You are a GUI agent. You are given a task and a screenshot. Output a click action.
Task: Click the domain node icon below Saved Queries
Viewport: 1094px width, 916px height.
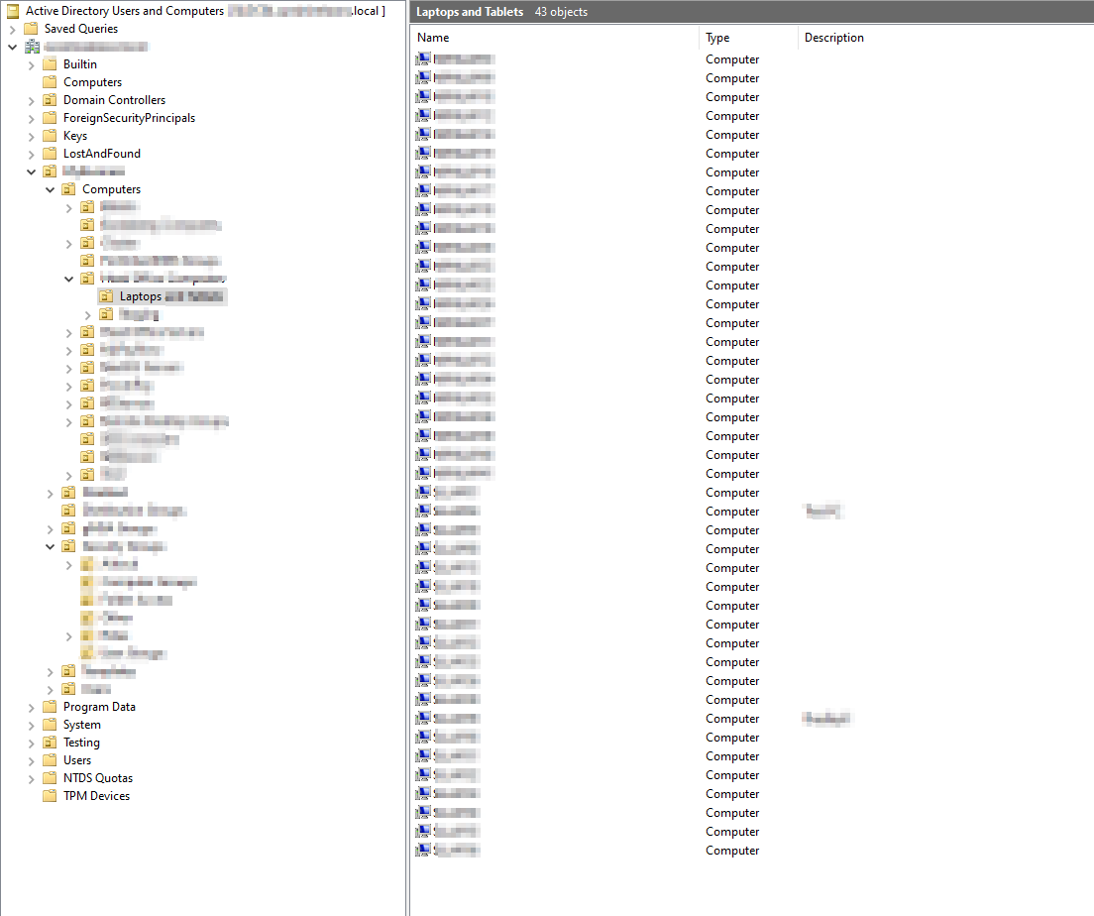(x=32, y=47)
